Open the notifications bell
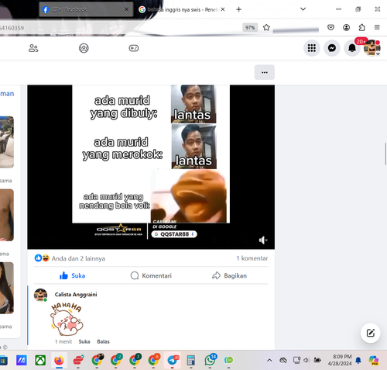This screenshot has height=370, width=387. pyautogui.click(x=352, y=48)
